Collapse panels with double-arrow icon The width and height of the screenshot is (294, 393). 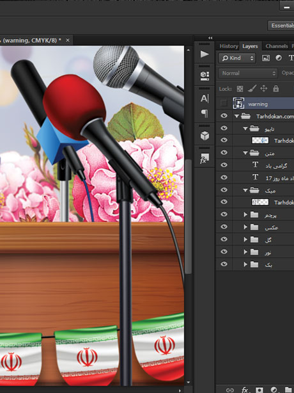coord(210,38)
